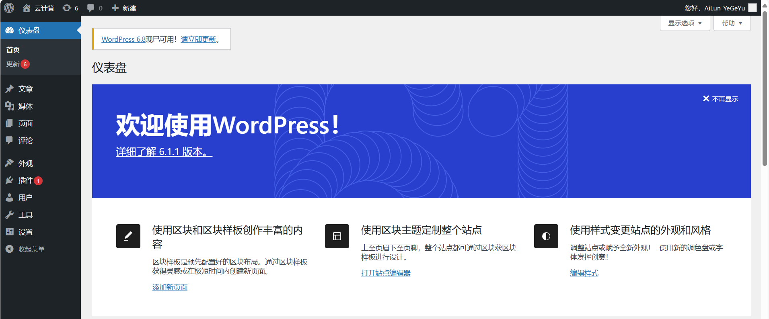Image resolution: width=769 pixels, height=319 pixels.
Task: Click the 页面 pages icon
Action: pyautogui.click(x=10, y=123)
